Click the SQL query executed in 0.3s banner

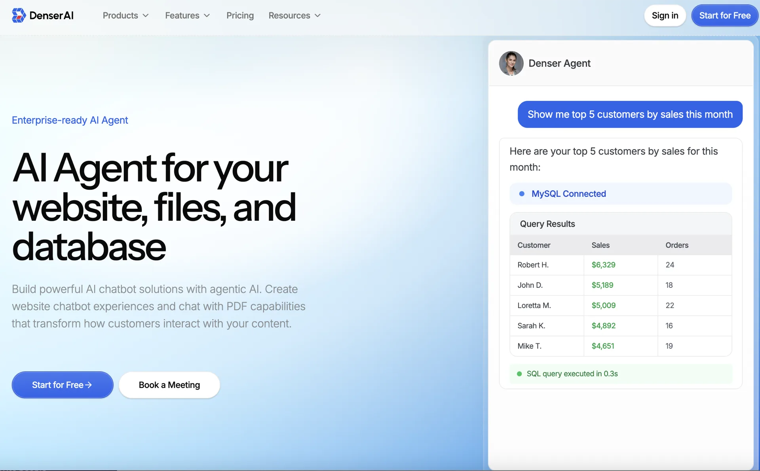(x=620, y=374)
